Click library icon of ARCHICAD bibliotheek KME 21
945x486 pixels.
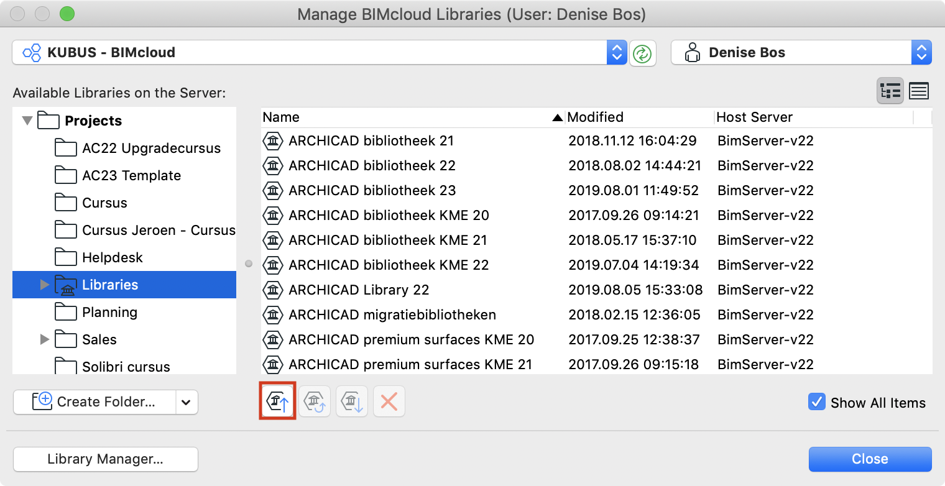coord(272,241)
